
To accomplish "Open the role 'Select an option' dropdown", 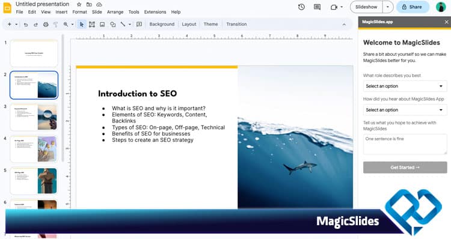I will tap(405, 86).
